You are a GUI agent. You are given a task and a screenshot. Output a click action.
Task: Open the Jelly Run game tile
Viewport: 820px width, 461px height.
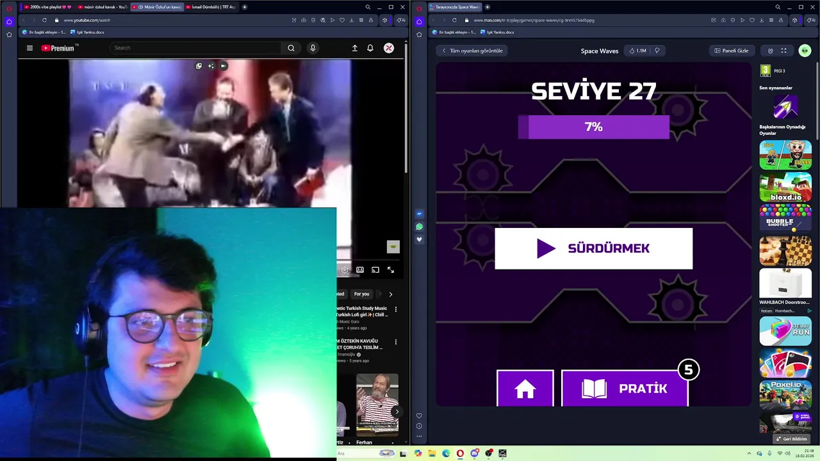pos(785,331)
